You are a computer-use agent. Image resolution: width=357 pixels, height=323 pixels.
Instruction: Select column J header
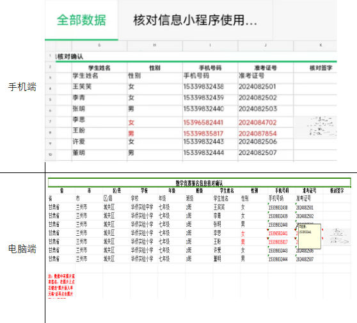coord(266,45)
